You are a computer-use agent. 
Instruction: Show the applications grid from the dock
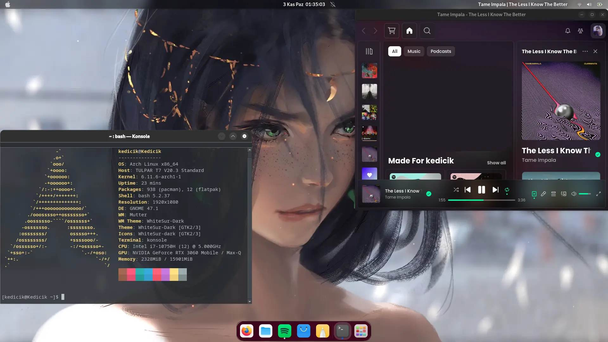tap(361, 331)
